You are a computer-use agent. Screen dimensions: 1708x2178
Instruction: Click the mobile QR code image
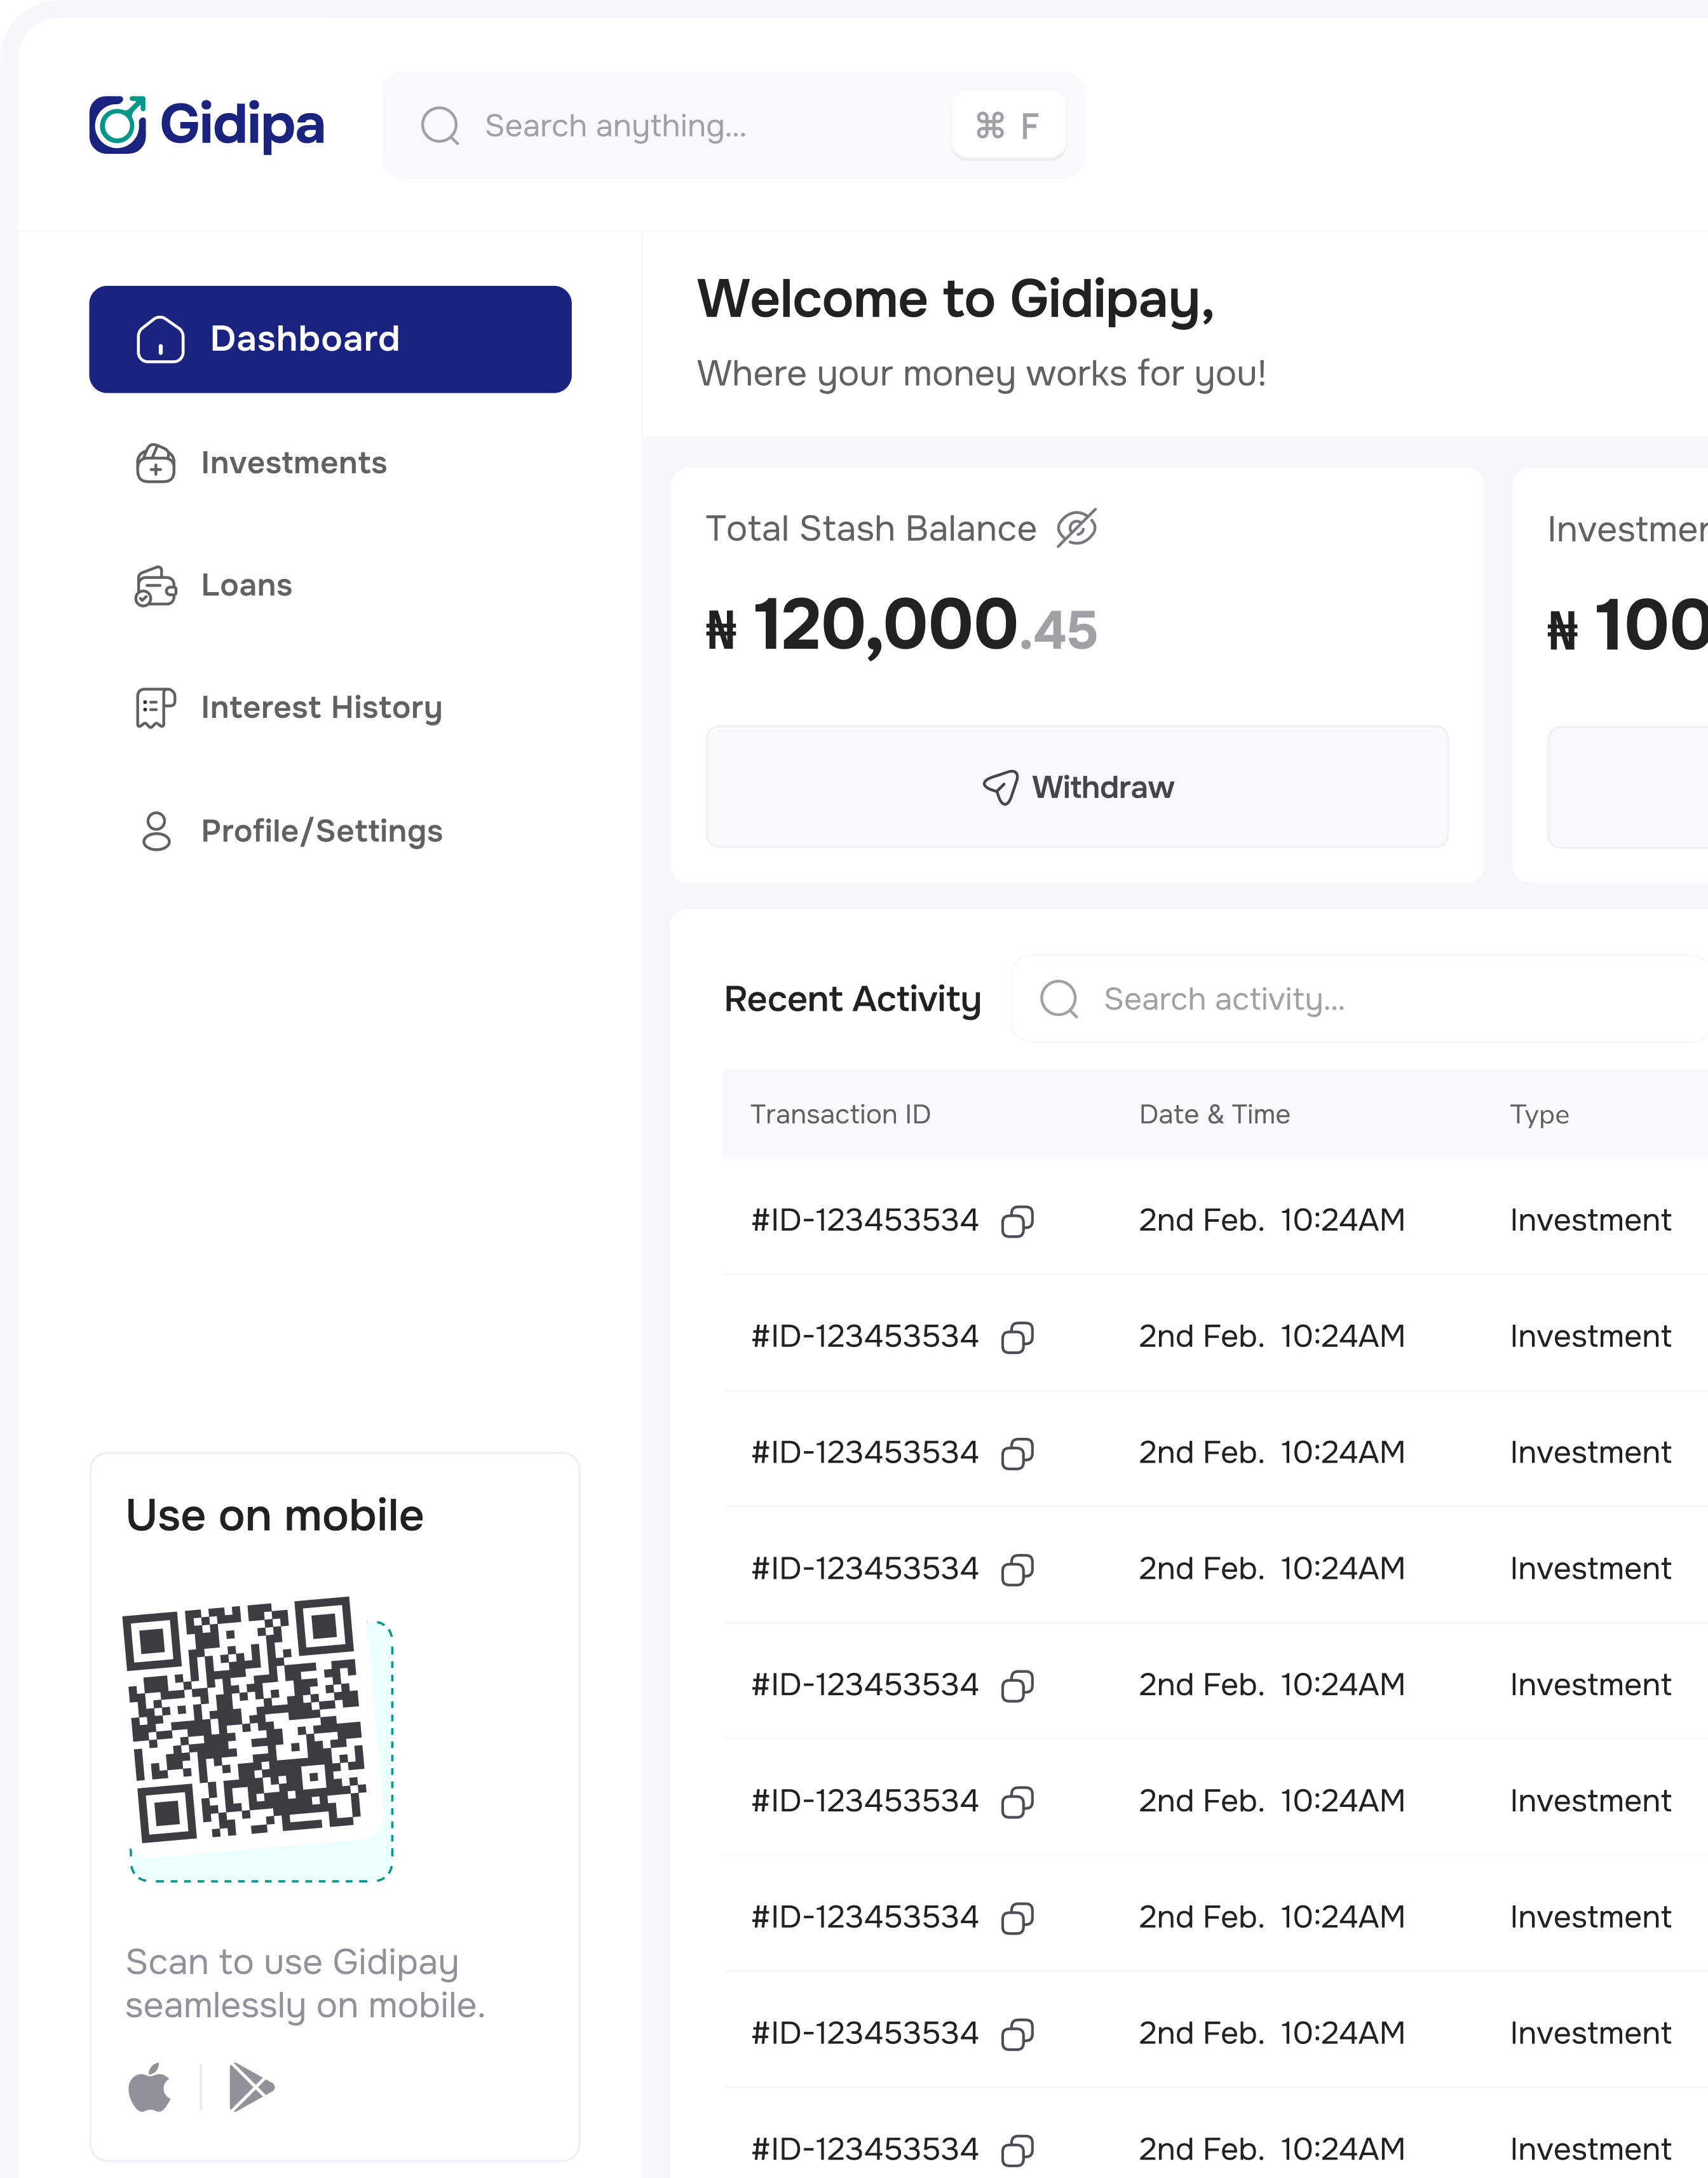[x=245, y=1719]
